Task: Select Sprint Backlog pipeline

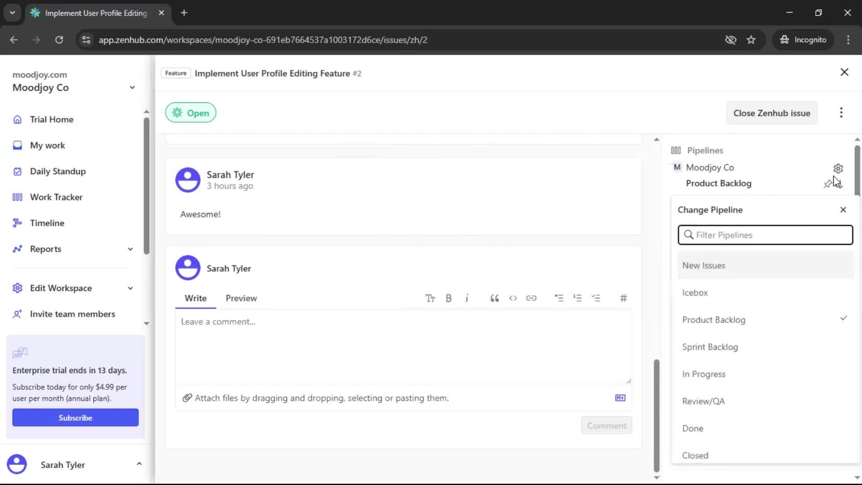Action: [710, 347]
